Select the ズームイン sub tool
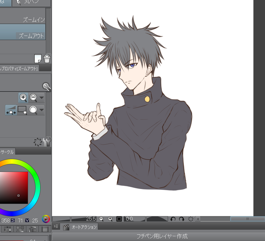The height and width of the screenshot is (241, 265). tap(23, 16)
